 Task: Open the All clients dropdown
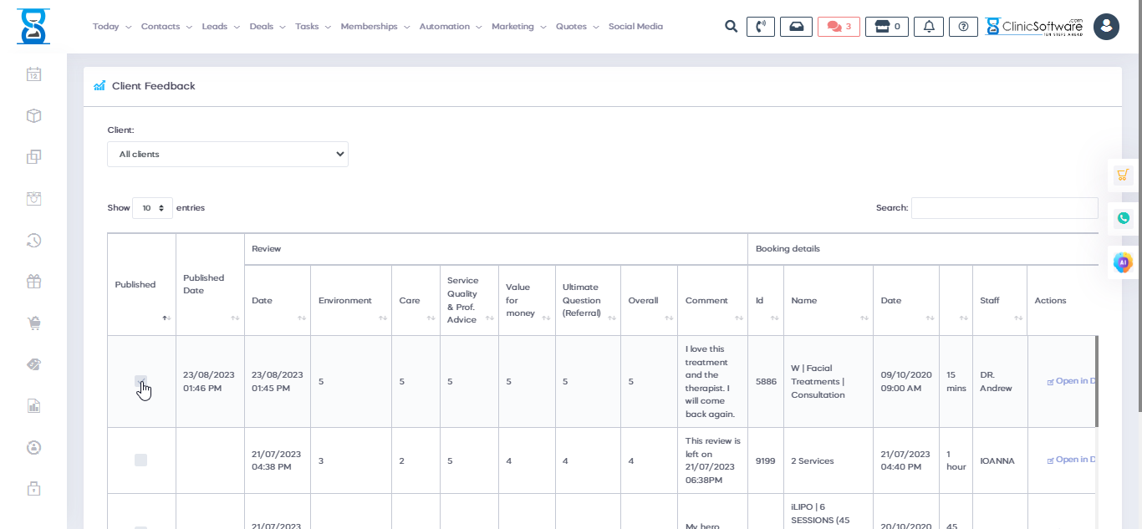tap(227, 155)
